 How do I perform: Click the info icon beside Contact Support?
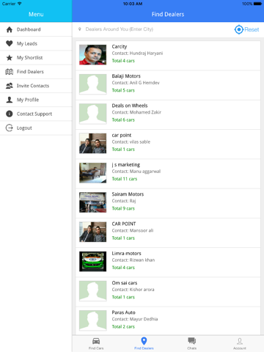click(10, 114)
